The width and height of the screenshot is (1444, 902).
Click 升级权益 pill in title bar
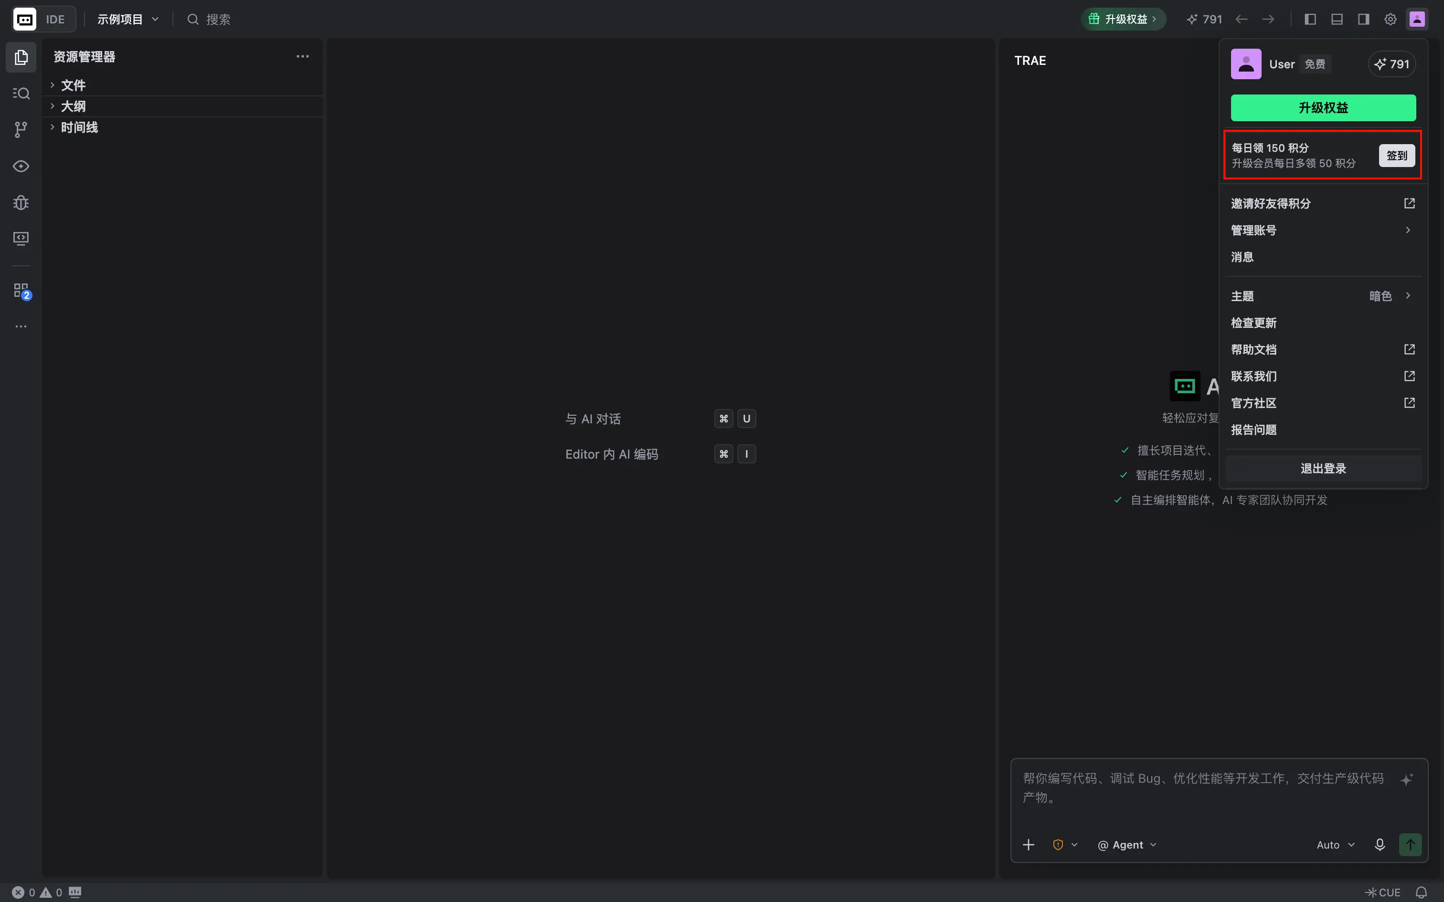1123,19
